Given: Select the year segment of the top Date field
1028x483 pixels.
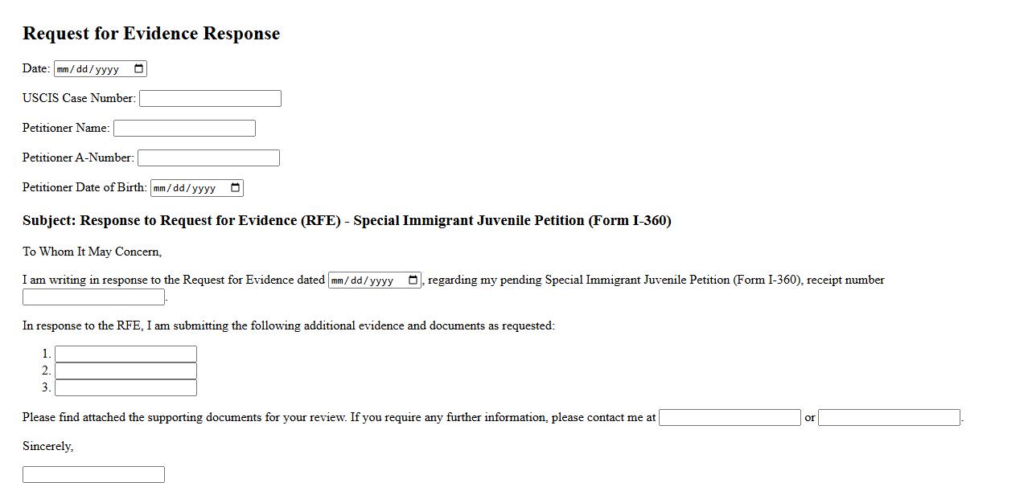Looking at the screenshot, I should pos(106,69).
